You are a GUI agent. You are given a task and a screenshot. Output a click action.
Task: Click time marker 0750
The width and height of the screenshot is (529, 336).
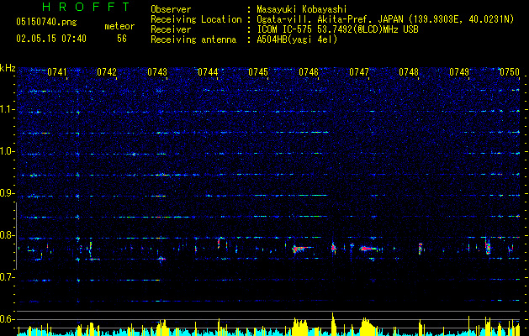[x=510, y=72]
